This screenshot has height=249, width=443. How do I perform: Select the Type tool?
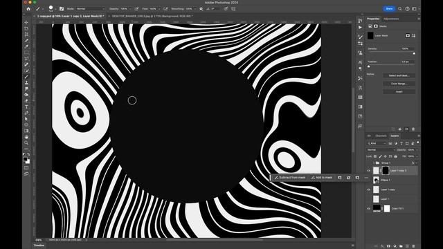coord(26,107)
